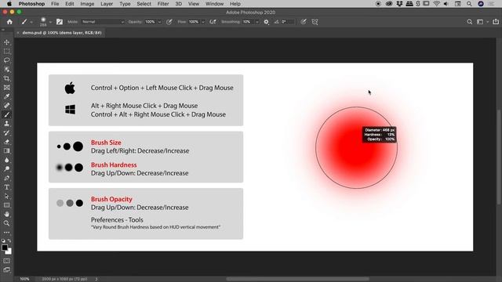Open brush angle setting icon

coord(276,22)
